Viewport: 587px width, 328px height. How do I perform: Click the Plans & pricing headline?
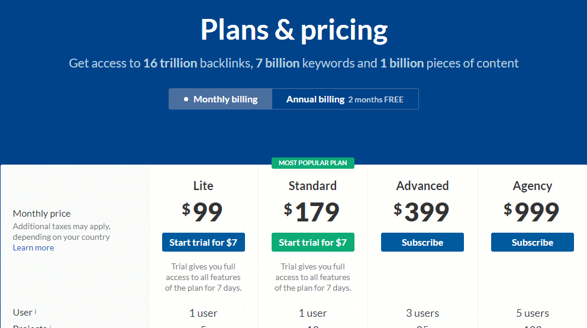[x=294, y=30]
